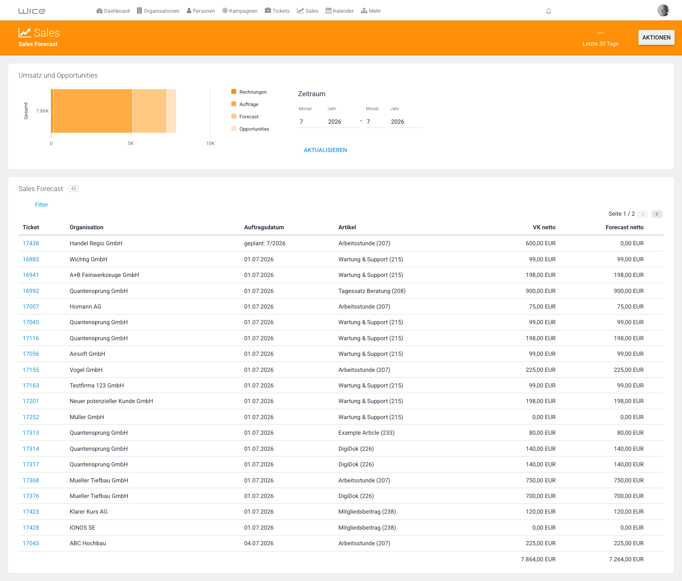The height and width of the screenshot is (581, 682).
Task: Open the Personen menu item
Action: (x=201, y=11)
